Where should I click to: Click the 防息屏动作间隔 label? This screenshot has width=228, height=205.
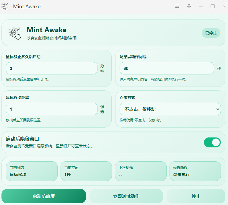(x=133, y=57)
